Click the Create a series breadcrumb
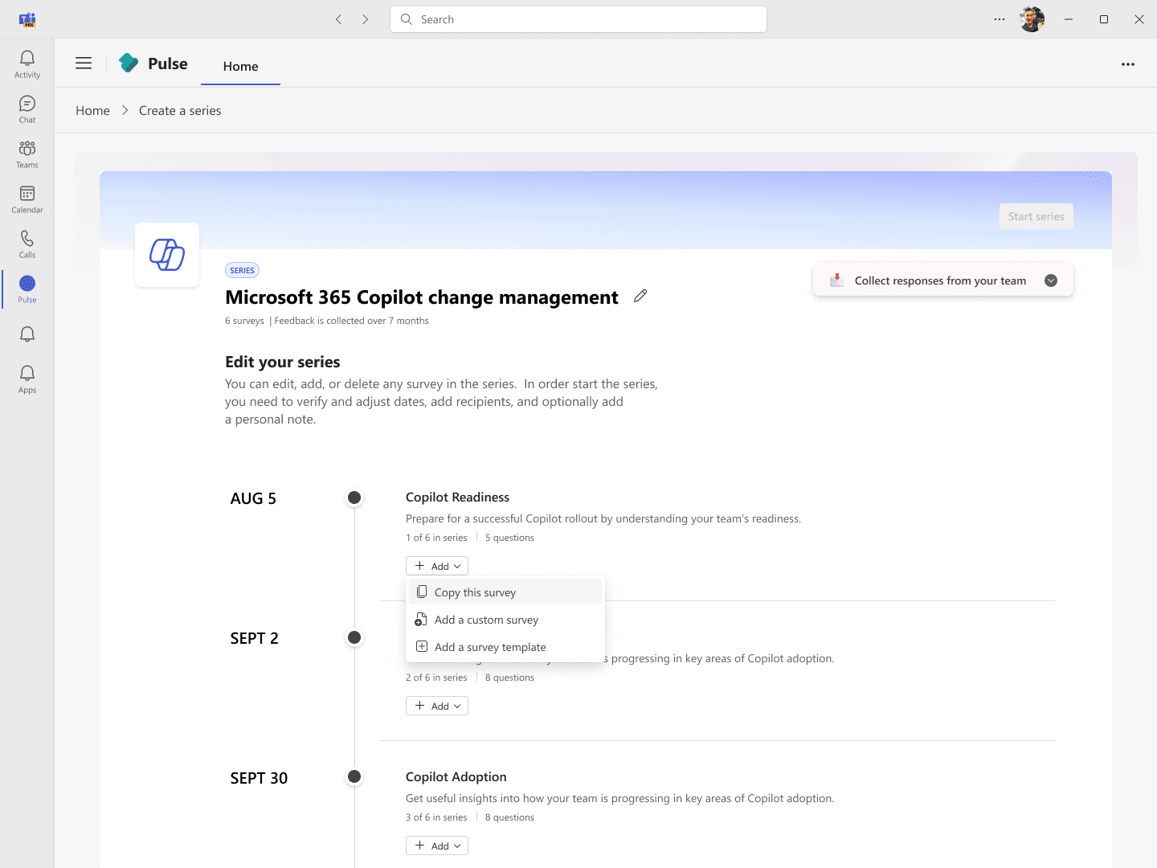 coord(180,111)
